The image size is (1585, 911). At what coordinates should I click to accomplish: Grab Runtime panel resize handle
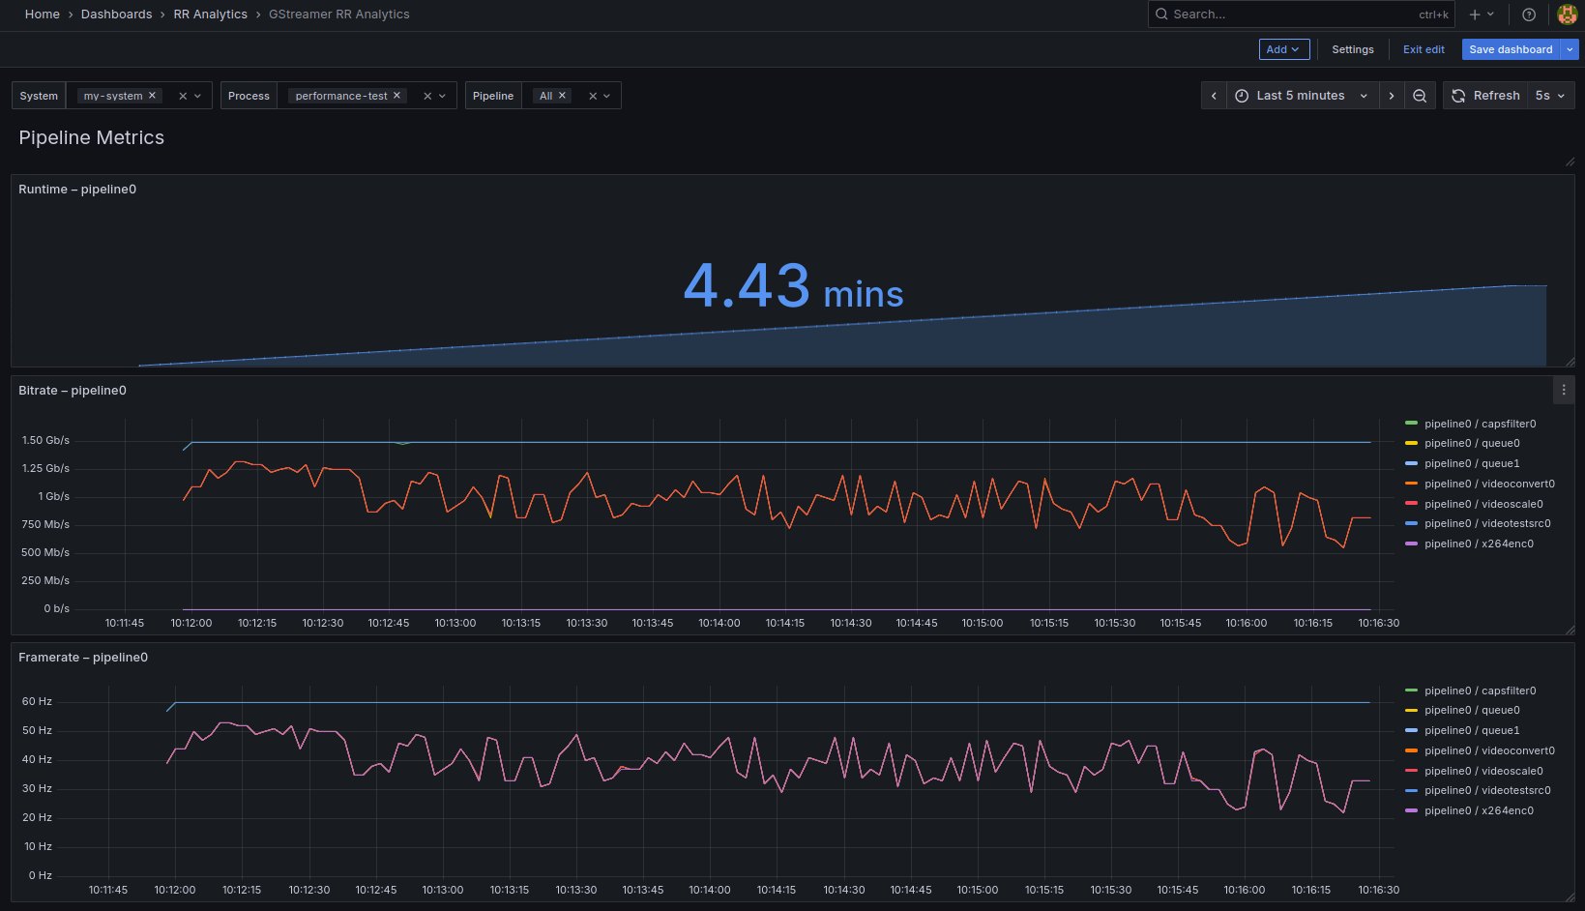coord(1570,362)
